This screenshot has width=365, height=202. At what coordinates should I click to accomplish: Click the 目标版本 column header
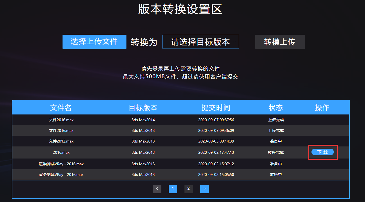coord(143,107)
